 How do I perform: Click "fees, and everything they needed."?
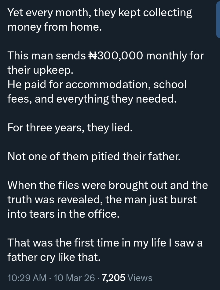click(x=92, y=99)
